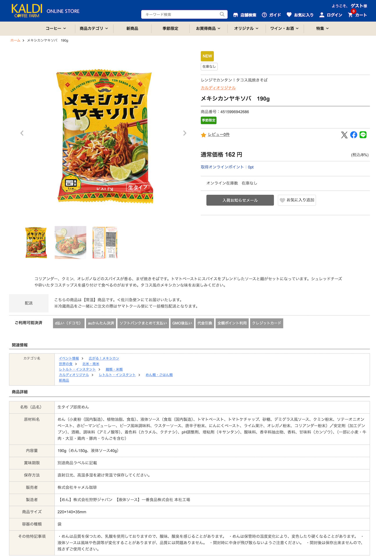Screen dimensions: 376x559
Task: Expand the ワイン・お酒 dropdown menu
Action: 284,29
